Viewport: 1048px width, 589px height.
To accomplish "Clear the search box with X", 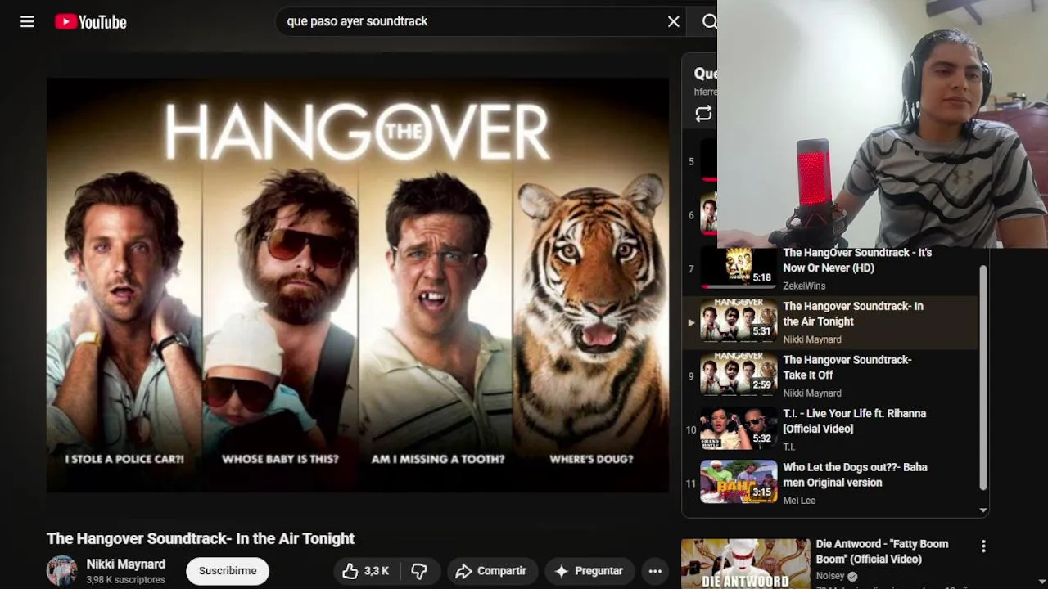I will pyautogui.click(x=673, y=22).
